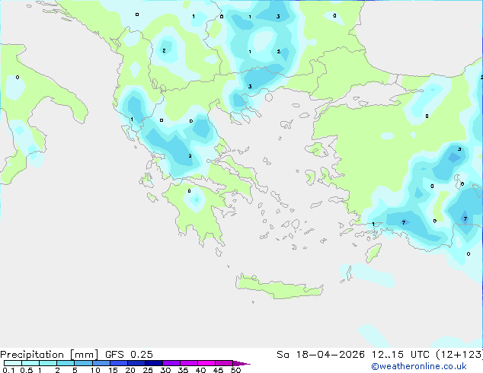The width and height of the screenshot is (483, 373).
Task: Click the legend arrow tip above 50
Action: [241, 363]
